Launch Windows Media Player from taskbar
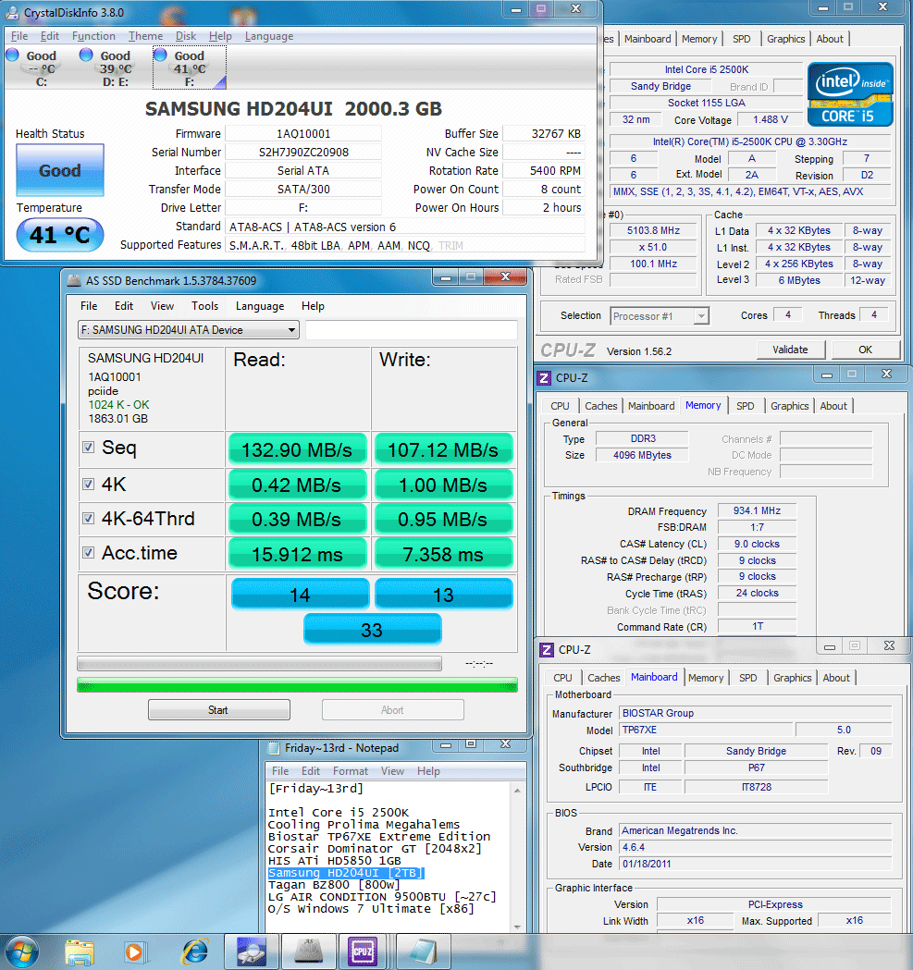 pyautogui.click(x=134, y=952)
